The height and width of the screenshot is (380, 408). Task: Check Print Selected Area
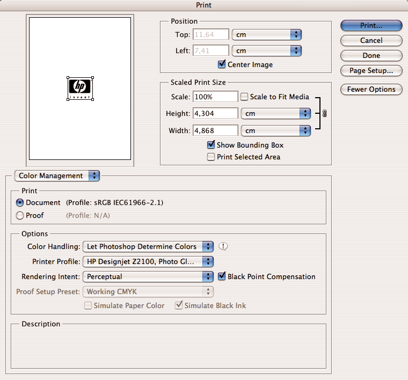[211, 157]
